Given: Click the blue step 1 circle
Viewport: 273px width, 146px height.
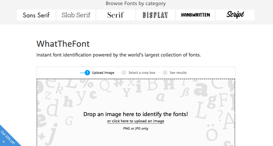Looking at the screenshot, I should pos(87,73).
